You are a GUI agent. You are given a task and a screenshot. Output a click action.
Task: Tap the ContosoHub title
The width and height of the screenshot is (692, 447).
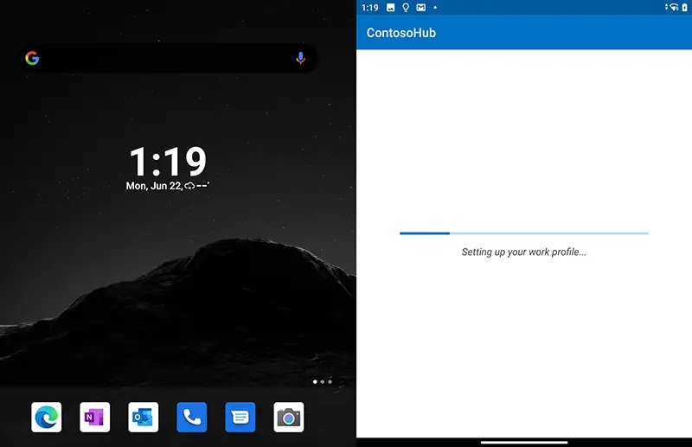(x=401, y=33)
